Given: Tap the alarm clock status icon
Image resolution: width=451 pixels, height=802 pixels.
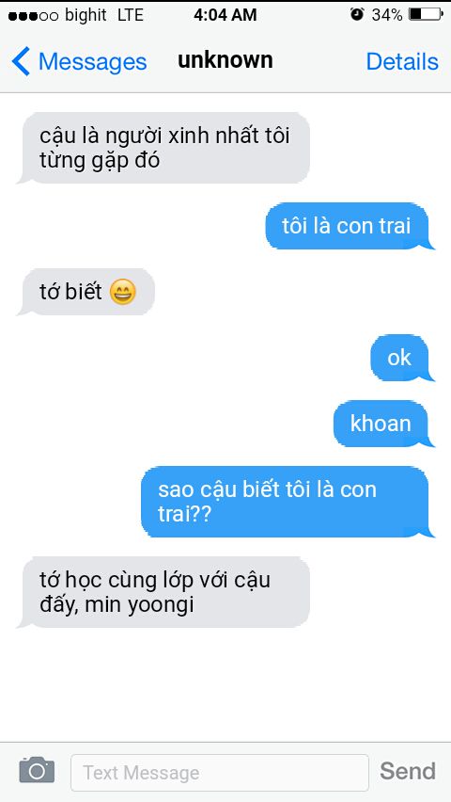Looking at the screenshot, I should (357, 14).
